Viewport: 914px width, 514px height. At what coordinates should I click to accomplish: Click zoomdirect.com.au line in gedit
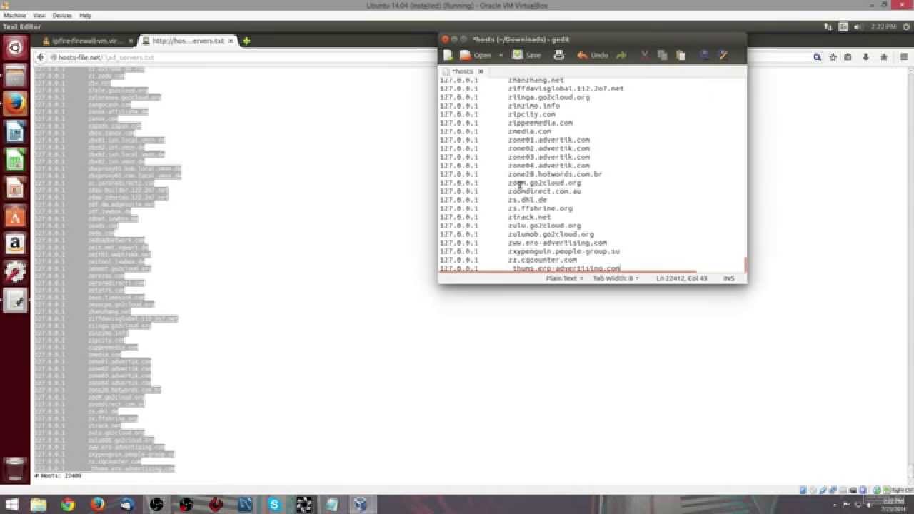(544, 191)
